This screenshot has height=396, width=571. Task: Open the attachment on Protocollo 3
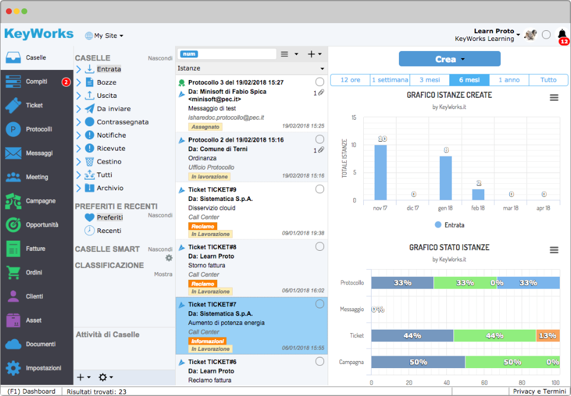pos(321,93)
